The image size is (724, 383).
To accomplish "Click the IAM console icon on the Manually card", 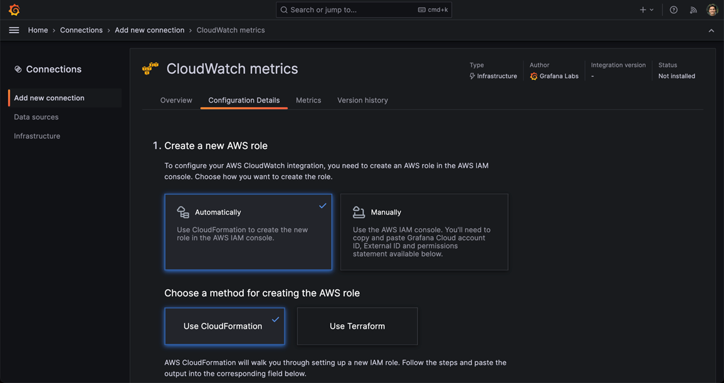I will click(x=358, y=212).
